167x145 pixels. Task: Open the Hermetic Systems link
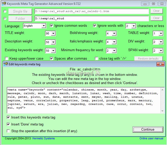43,138
